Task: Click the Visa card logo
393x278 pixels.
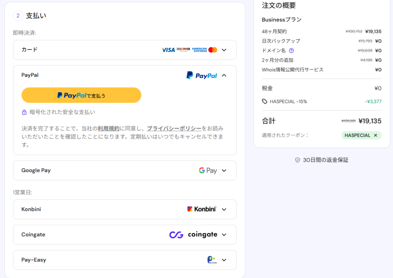Action: tap(168, 50)
